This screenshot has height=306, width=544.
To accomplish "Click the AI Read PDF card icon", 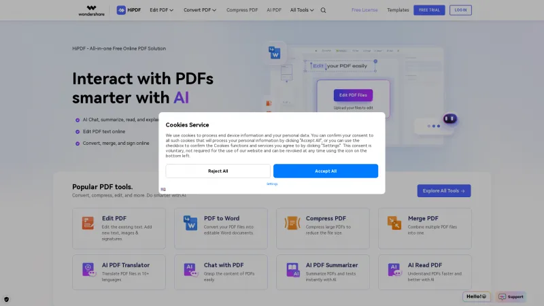I will pos(394,269).
